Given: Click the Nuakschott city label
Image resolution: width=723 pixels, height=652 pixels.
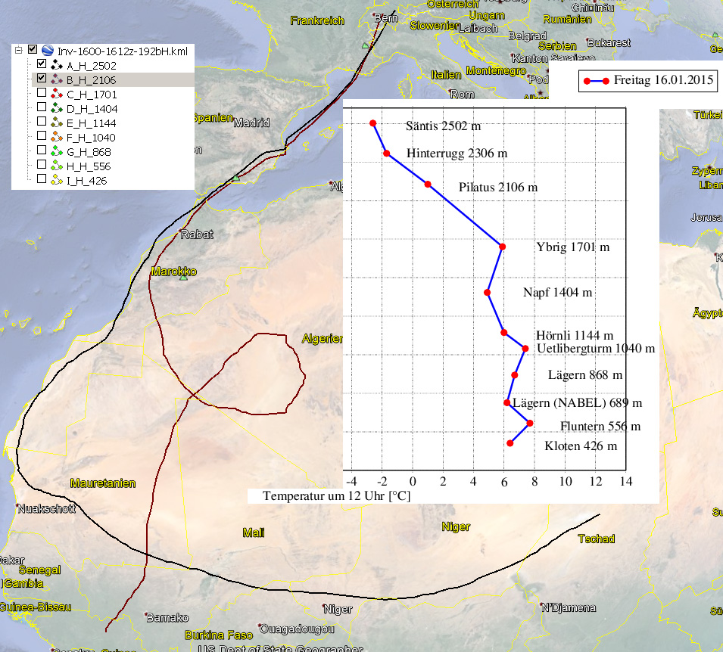Looking at the screenshot, I should [47, 509].
